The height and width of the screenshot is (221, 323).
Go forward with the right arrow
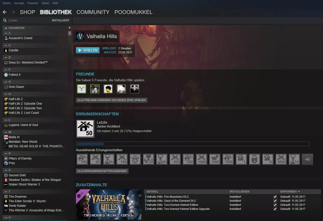click(13, 12)
